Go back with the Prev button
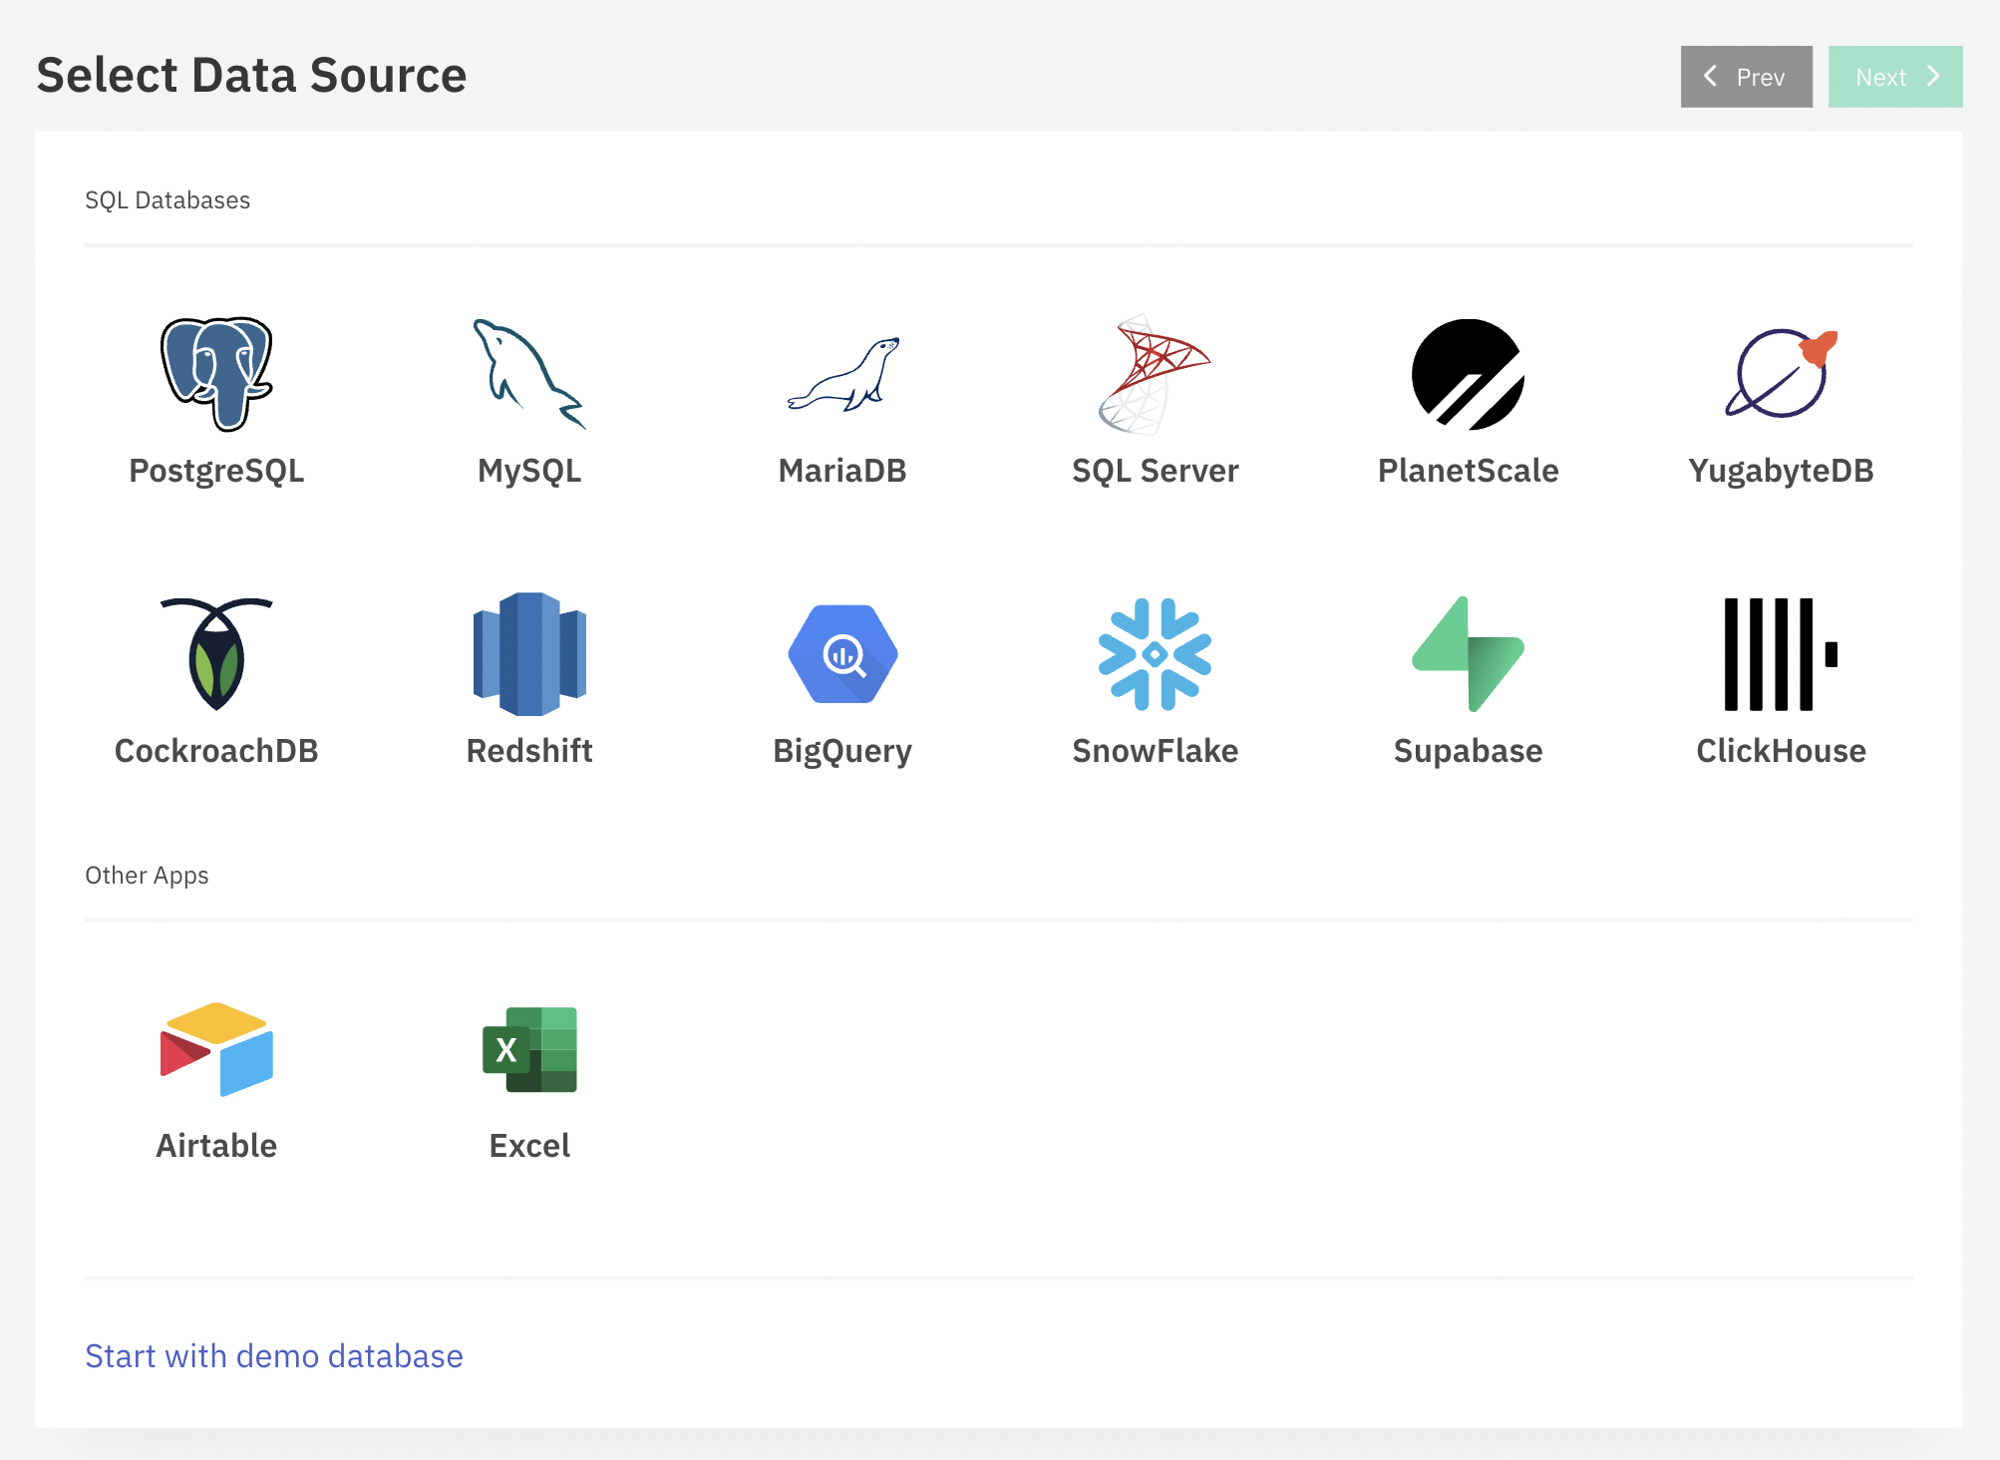2000x1460 pixels. click(1746, 77)
